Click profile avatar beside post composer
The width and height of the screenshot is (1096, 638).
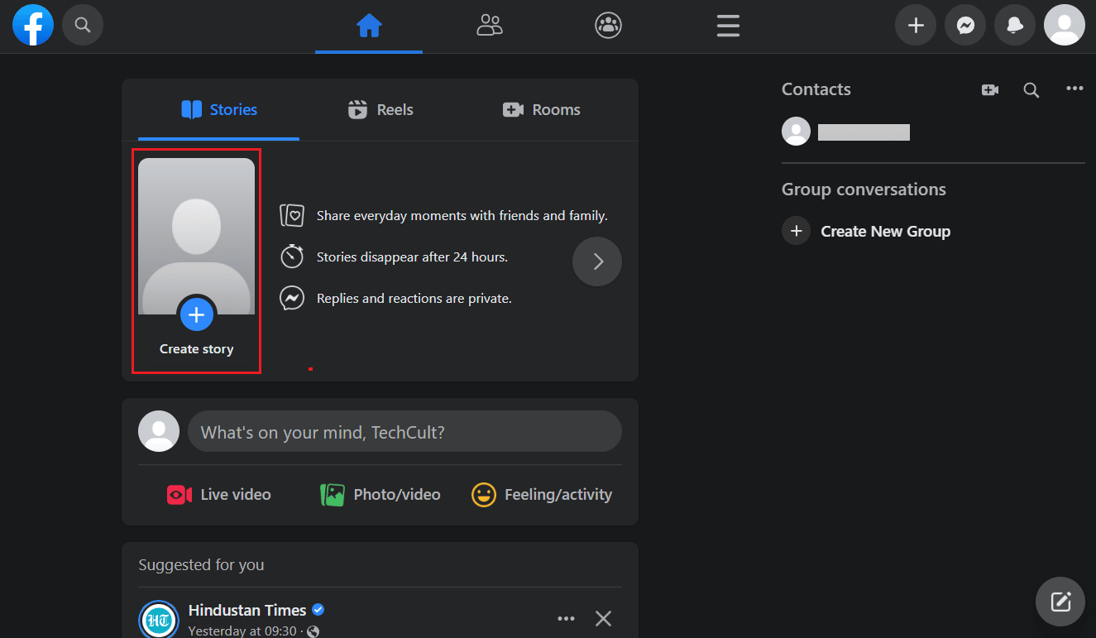point(159,431)
